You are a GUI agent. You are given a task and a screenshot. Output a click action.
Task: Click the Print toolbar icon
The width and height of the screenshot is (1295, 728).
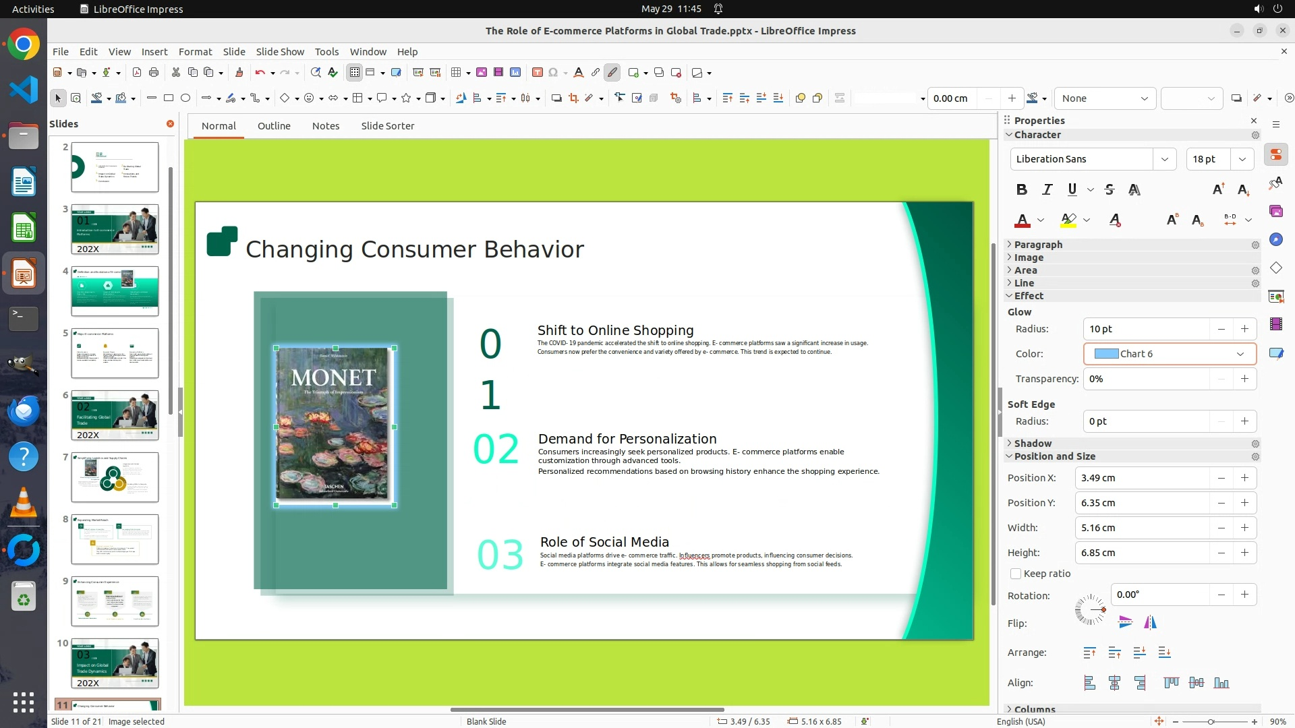[154, 72]
